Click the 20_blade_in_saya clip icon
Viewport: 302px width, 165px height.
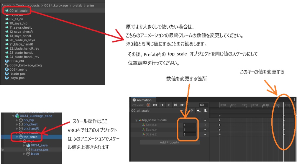coord(7,40)
